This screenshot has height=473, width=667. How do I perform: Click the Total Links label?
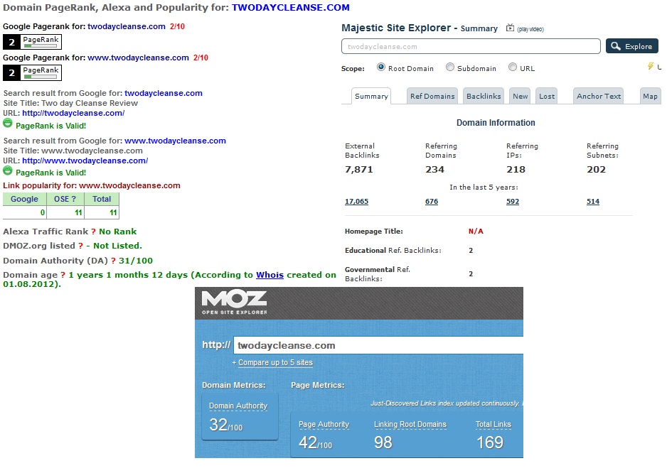tap(493, 424)
